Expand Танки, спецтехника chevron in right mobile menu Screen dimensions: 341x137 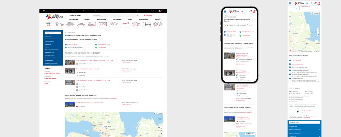[x=319, y=133]
